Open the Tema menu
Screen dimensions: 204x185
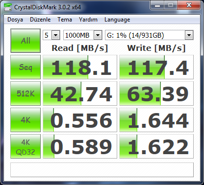click(x=65, y=20)
